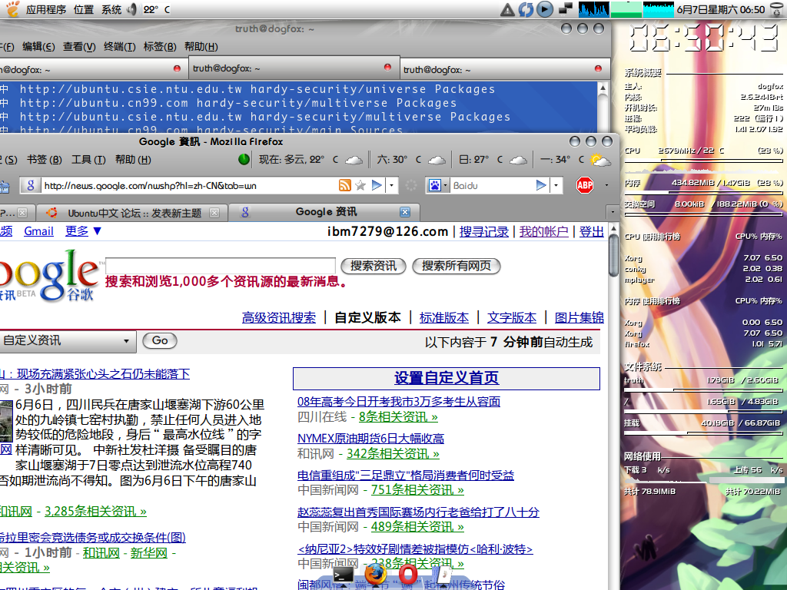The height and width of the screenshot is (590, 787).
Task: Click the terminal scrollbar up arrow
Action: (603, 88)
